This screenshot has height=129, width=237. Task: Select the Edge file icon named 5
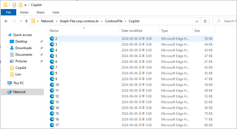pos(52,56)
